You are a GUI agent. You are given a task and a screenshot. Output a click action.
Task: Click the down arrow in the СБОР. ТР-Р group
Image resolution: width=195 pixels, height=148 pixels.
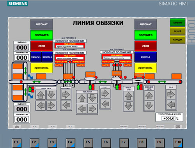point(51,95)
